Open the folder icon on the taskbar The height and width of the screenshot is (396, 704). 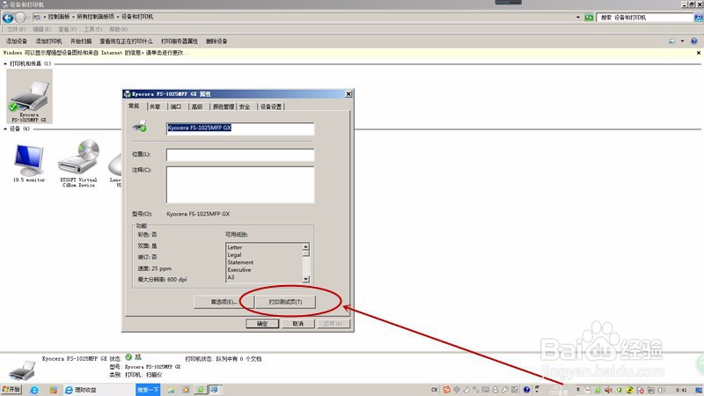click(171, 390)
